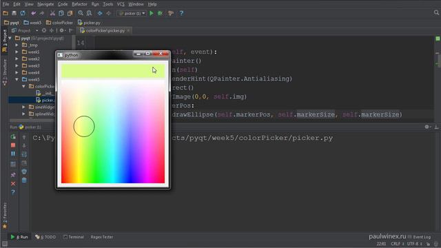441x248 pixels.
Task: Hide the Project panel with its hide icon
Action: [x=71, y=30]
